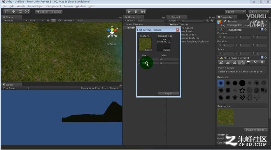Open Game view Gizmos dropdown
The width and height of the screenshot is (271, 150).
[115, 88]
